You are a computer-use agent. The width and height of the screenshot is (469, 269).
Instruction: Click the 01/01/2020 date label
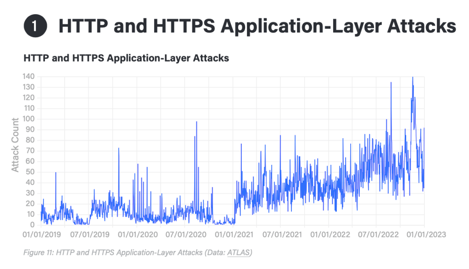point(137,234)
